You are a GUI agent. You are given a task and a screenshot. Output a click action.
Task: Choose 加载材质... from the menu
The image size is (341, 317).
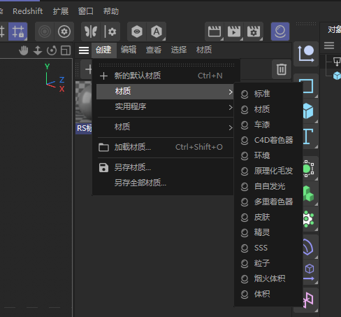(165, 147)
